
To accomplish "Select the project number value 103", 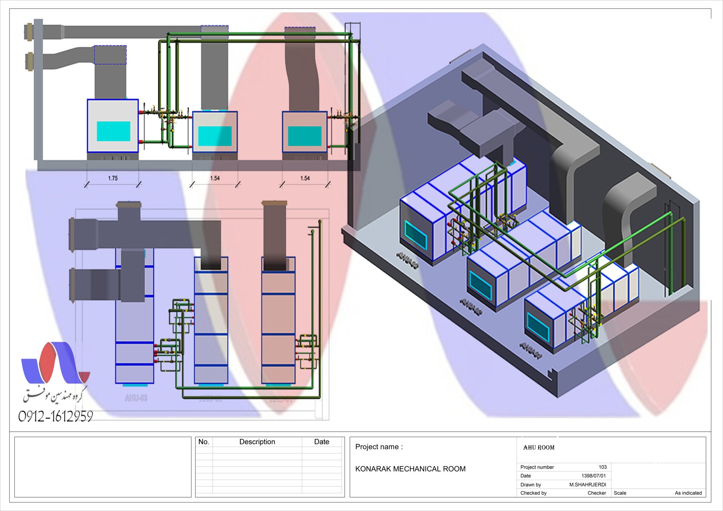I will 602,467.
